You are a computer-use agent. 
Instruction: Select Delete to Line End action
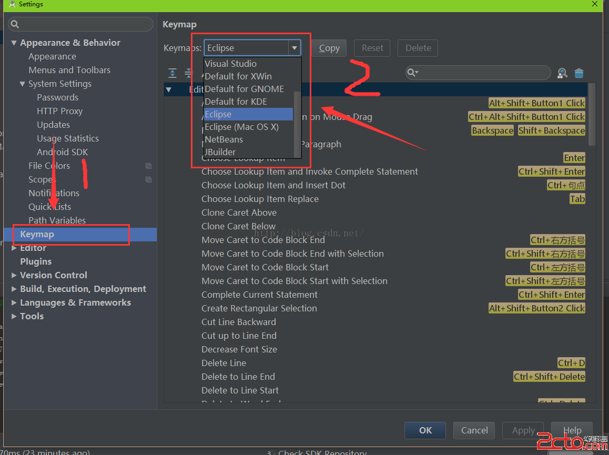tap(238, 377)
